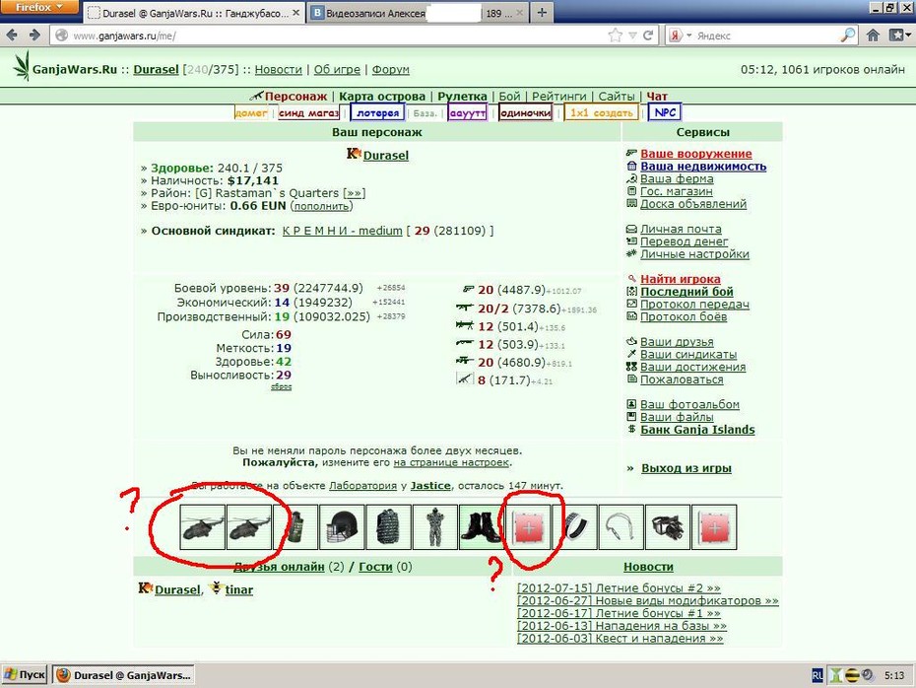The width and height of the screenshot is (916, 688).
Task: Open friend tinar profile link
Action: pyautogui.click(x=239, y=589)
